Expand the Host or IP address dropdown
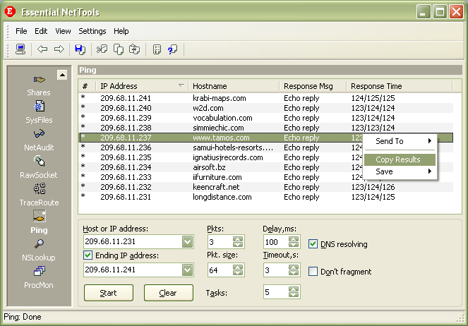468x326 pixels. tap(188, 241)
